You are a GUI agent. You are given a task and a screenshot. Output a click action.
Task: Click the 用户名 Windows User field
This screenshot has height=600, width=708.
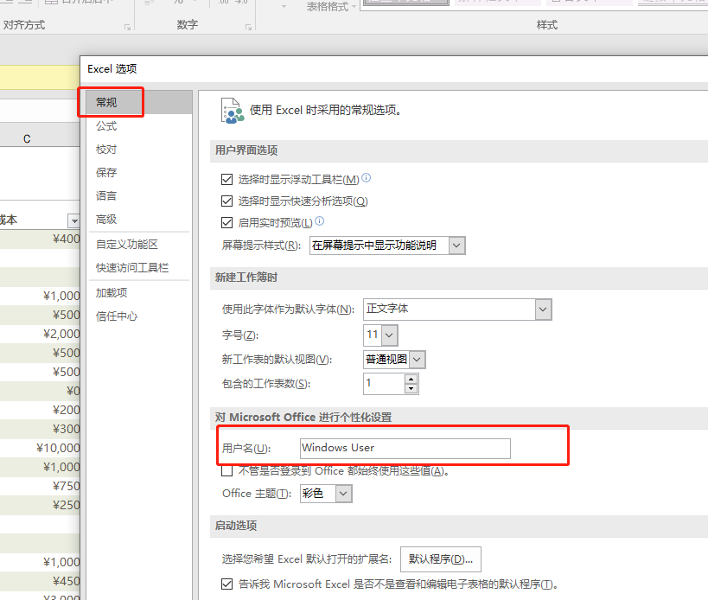(x=405, y=449)
